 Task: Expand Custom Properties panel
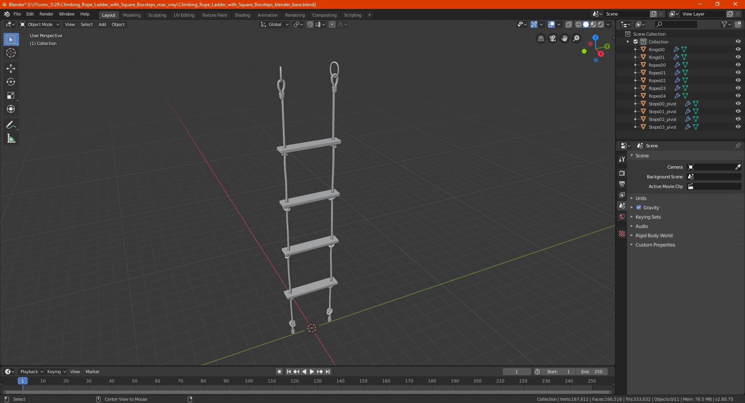click(655, 245)
